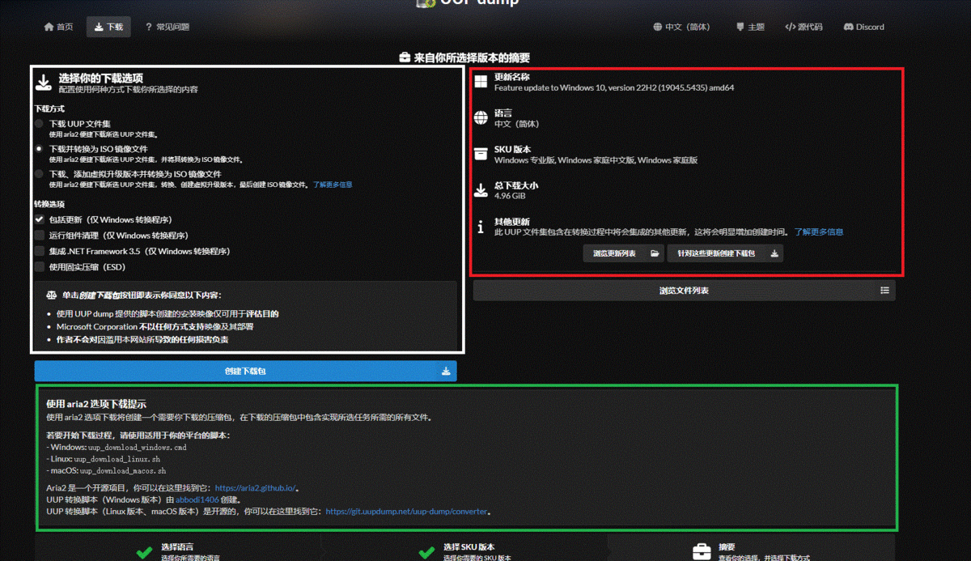Viewport: 971px width, 561px height.
Task: Click 浏览文件列表 button
Action: click(684, 291)
